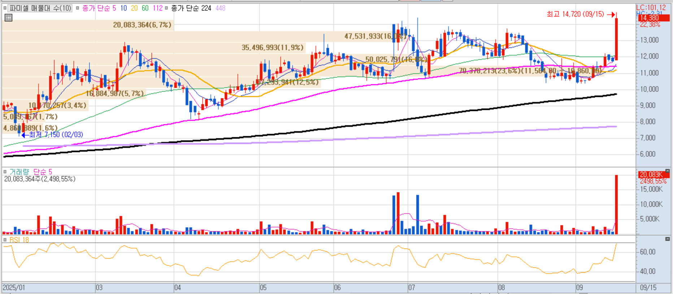Viewport: 673px width, 294px height.
Task: Select the orange 20-day moving average label
Action: point(134,8)
